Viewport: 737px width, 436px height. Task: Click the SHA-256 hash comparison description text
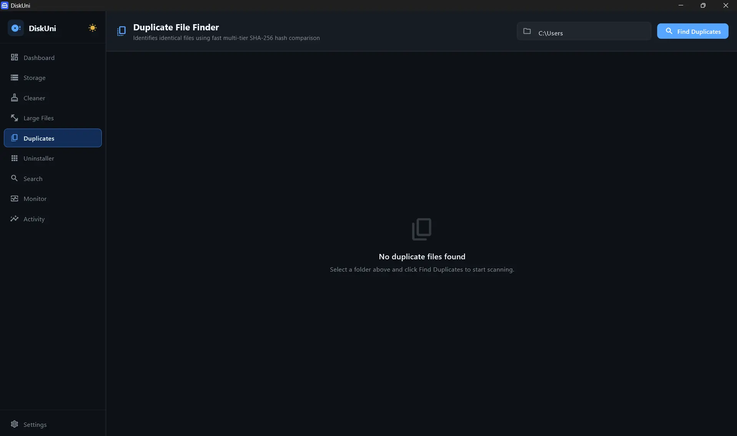coord(226,38)
